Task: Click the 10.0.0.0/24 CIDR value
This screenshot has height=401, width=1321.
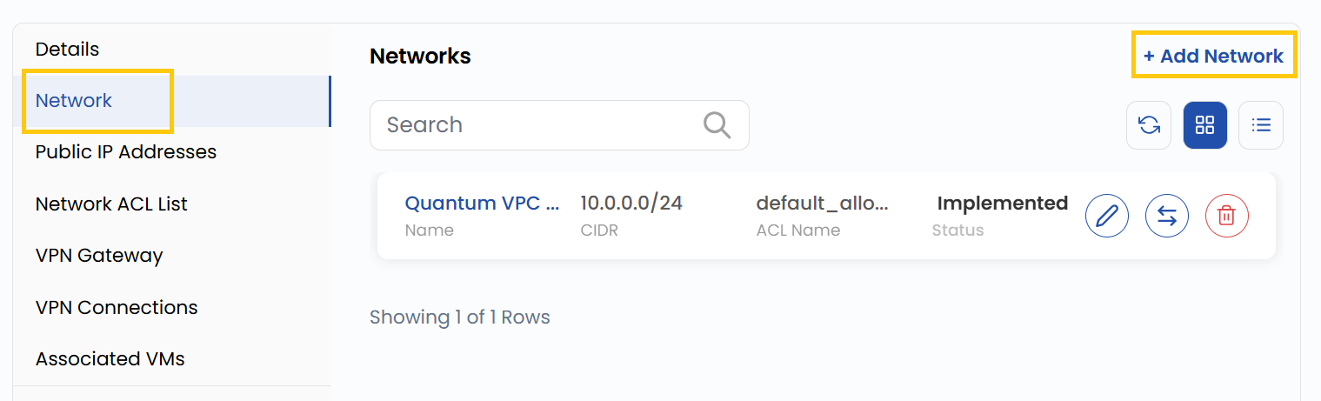Action: (x=631, y=204)
